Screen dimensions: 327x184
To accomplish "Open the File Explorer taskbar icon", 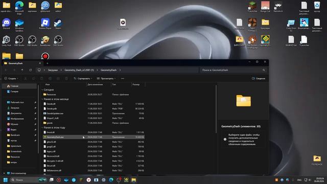I will pyautogui.click(x=134, y=180).
